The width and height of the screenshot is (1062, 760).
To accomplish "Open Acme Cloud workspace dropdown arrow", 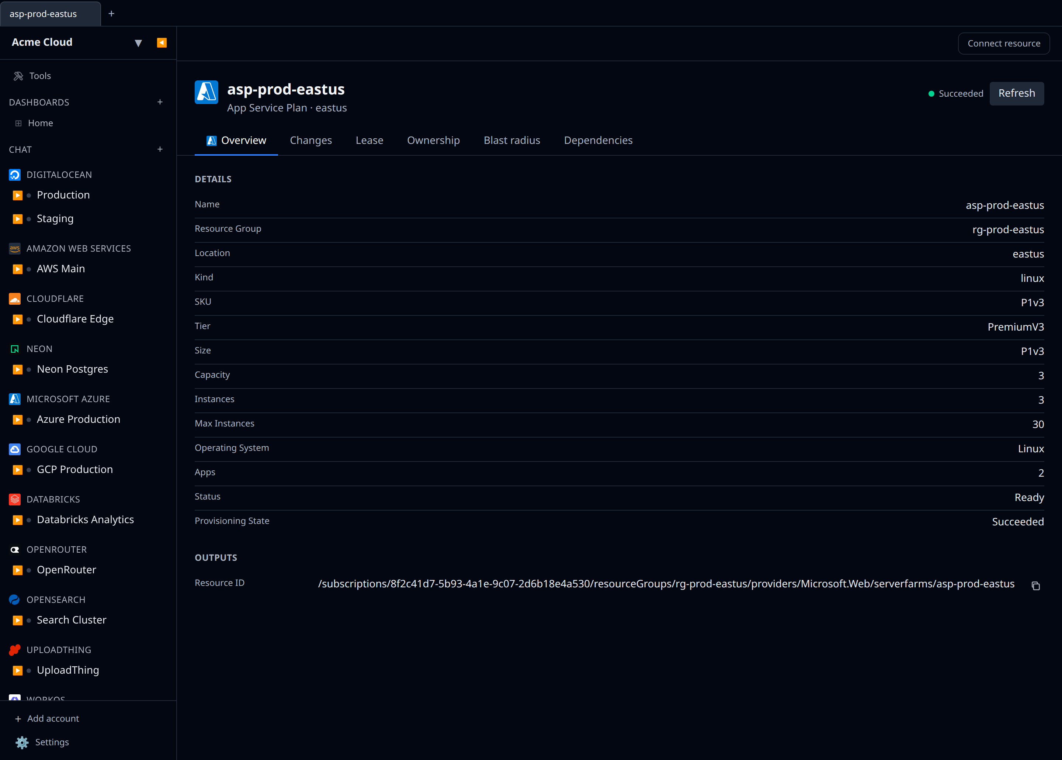I will [138, 42].
